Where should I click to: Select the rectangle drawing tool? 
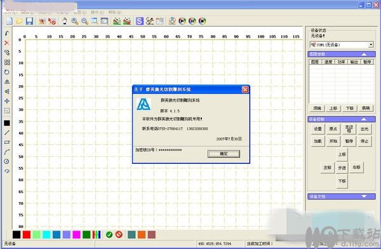tap(7, 142)
